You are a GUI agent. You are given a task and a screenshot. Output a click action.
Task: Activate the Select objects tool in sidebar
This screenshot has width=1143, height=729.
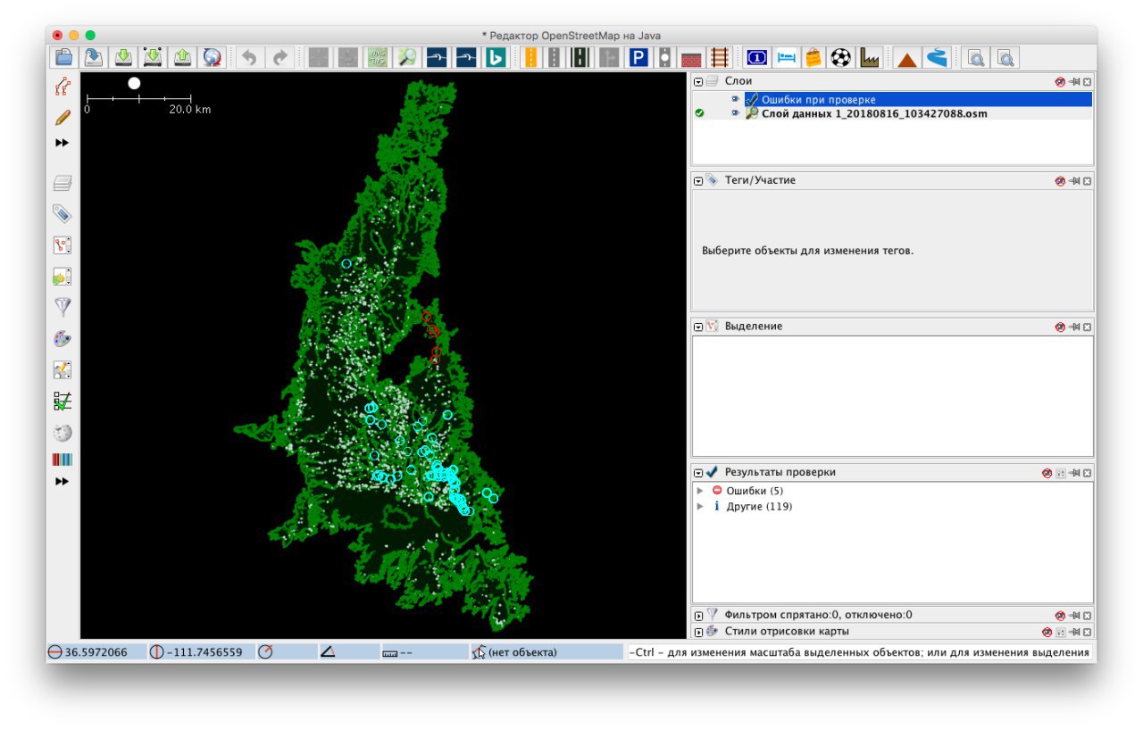[63, 87]
